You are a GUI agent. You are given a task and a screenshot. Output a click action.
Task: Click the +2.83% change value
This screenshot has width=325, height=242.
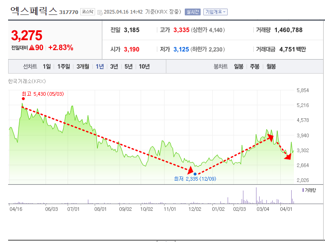tap(61, 47)
